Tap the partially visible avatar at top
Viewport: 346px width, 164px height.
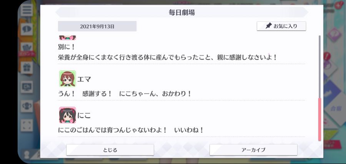click(x=68, y=38)
